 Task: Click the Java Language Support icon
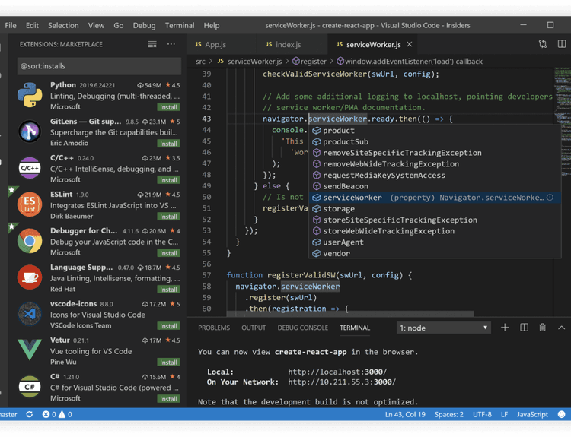(30, 277)
